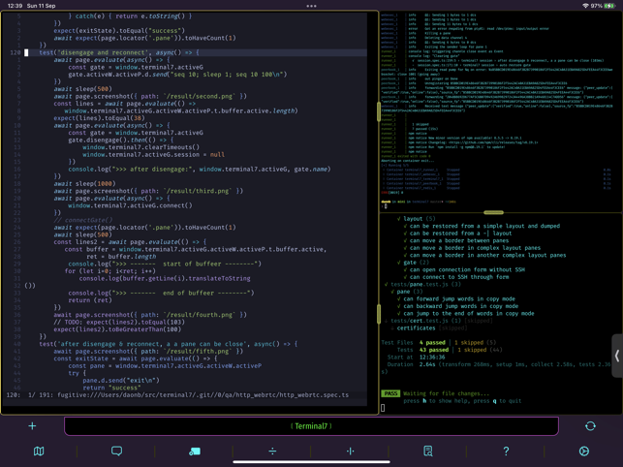
Task: Click 'Waiting for file changes...' text
Action: [447, 393]
